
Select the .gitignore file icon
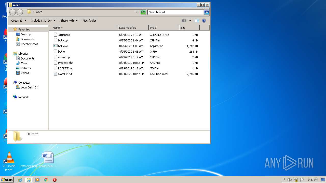(56, 35)
